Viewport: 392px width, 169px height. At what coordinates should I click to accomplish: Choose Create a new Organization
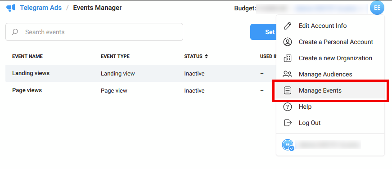pyautogui.click(x=330, y=58)
